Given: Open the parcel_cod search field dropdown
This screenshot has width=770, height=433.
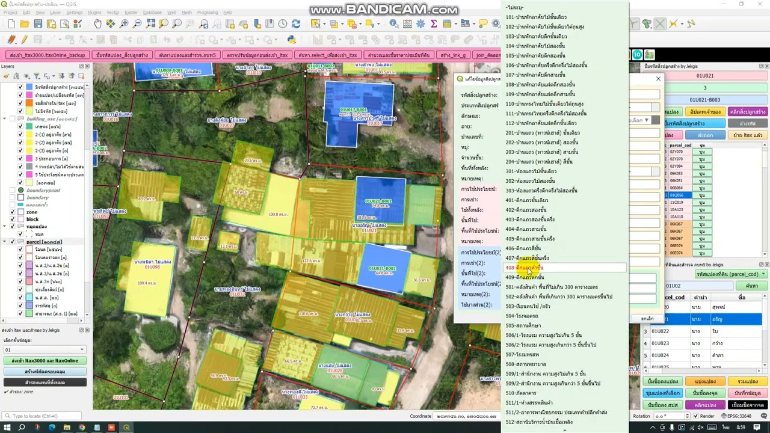Looking at the screenshot, I should tap(731, 274).
